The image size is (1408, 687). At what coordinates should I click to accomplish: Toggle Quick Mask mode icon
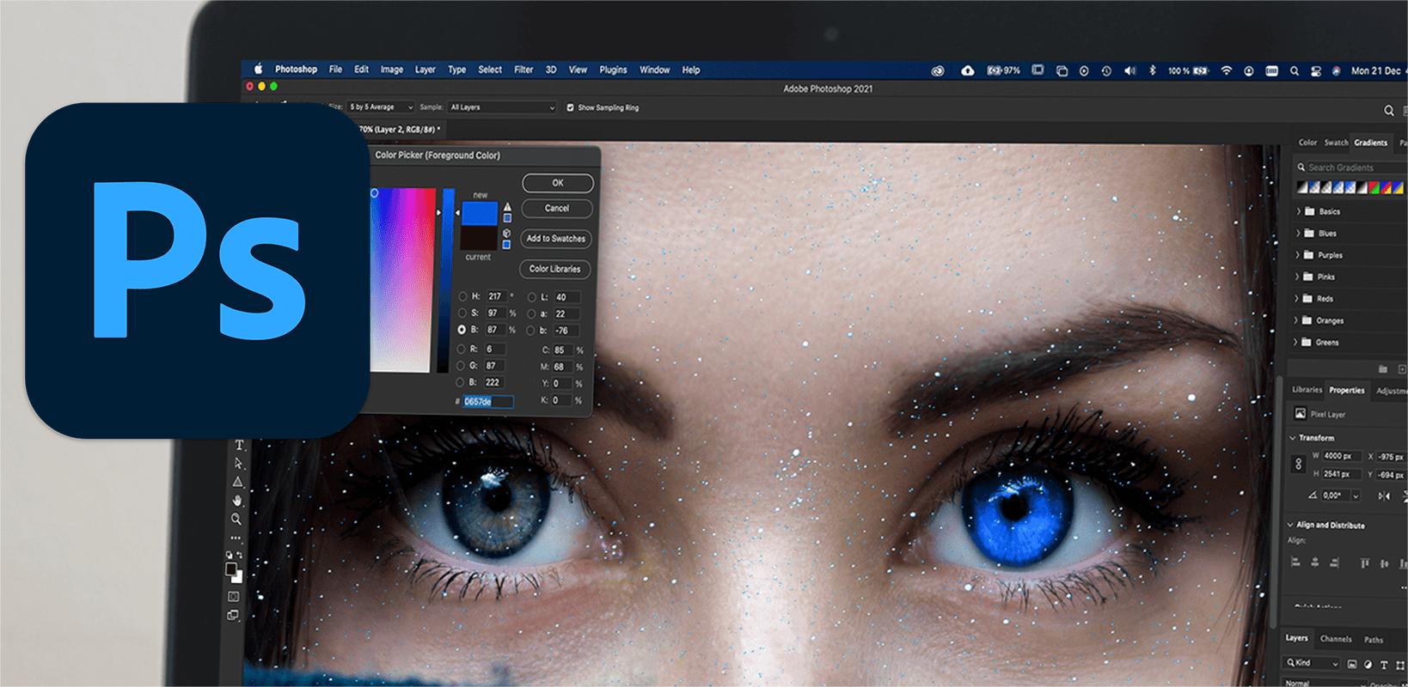pyautogui.click(x=234, y=596)
